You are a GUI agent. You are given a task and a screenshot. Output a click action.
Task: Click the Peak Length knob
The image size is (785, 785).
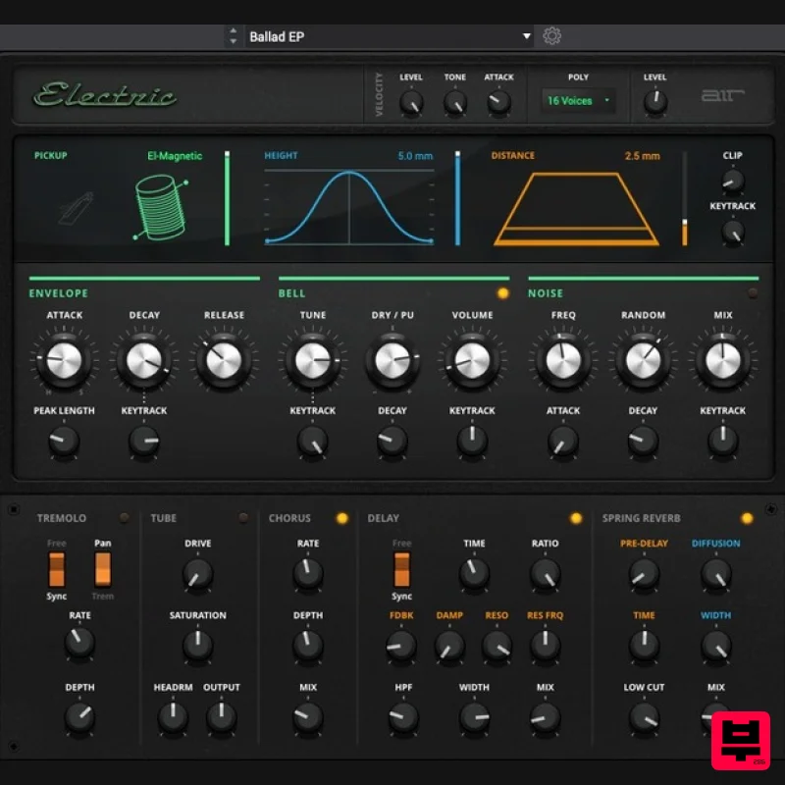[64, 441]
